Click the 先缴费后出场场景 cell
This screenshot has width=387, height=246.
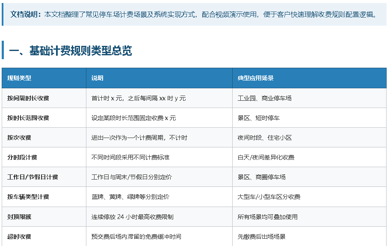pos(309,237)
